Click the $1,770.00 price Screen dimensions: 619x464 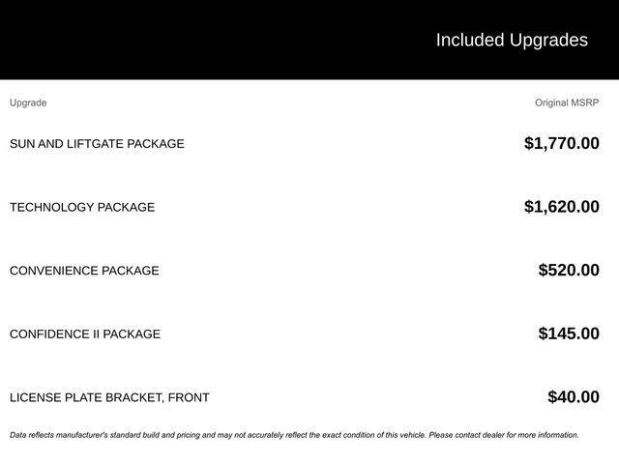(x=561, y=143)
